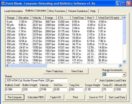Minimize the Point Blank window
132x104 pixels.
tap(118, 4)
